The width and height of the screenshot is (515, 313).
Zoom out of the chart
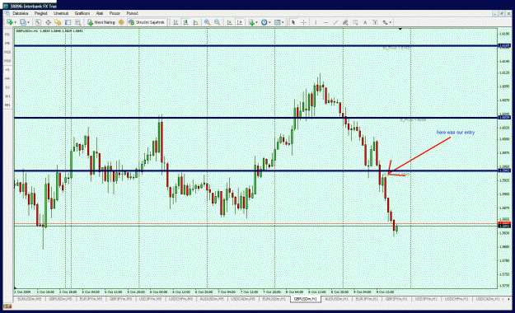coord(217,22)
